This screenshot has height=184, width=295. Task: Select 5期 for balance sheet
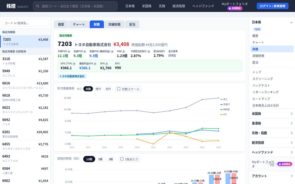[100, 159]
